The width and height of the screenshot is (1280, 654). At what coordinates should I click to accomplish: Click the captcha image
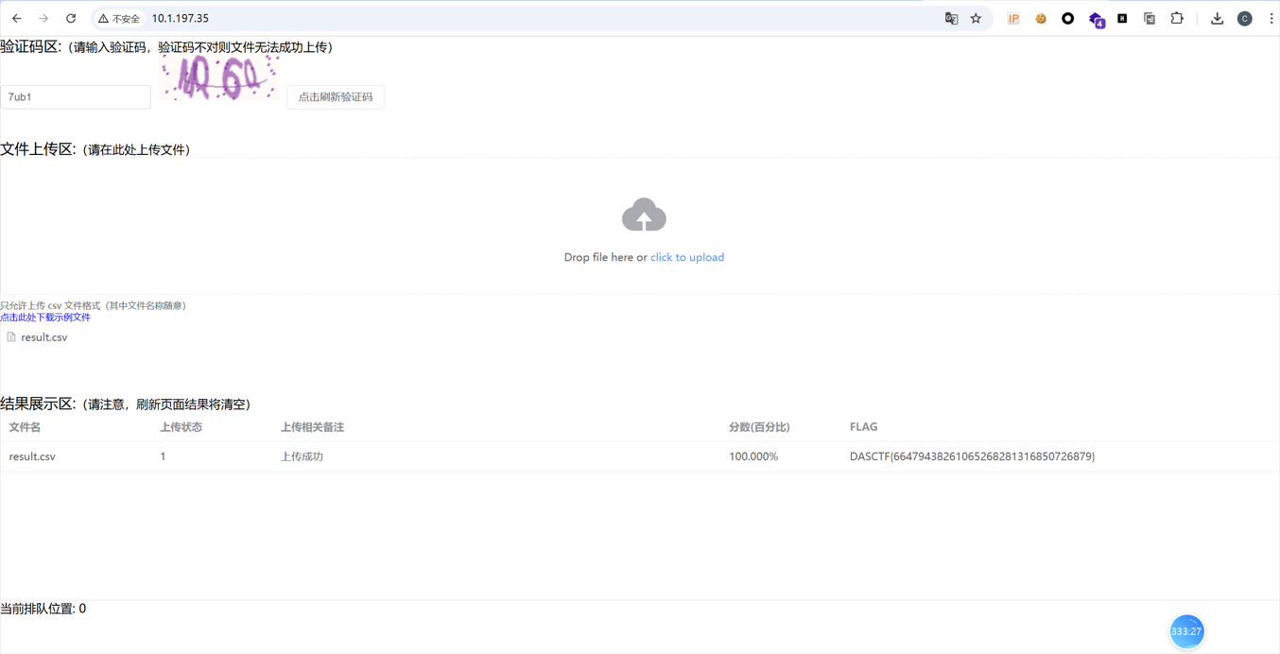[219, 78]
